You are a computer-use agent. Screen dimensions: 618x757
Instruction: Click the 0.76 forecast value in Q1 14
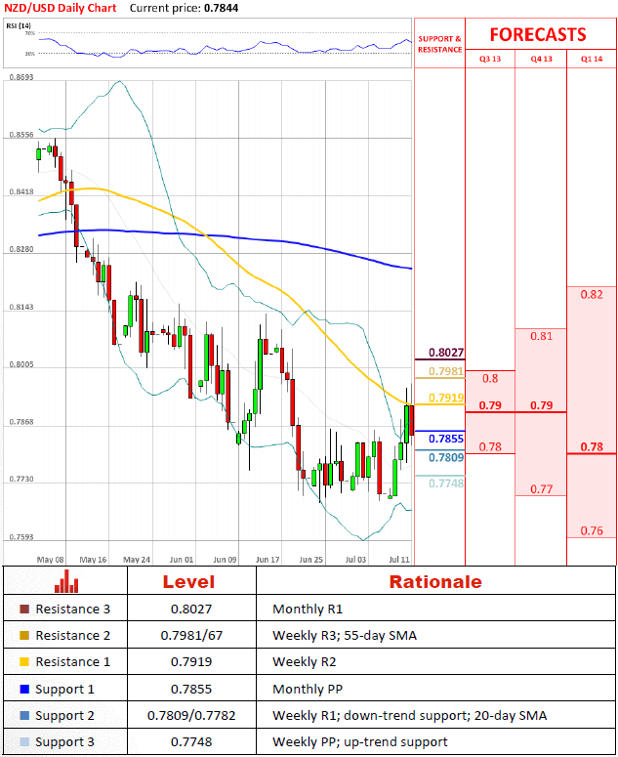tap(592, 531)
